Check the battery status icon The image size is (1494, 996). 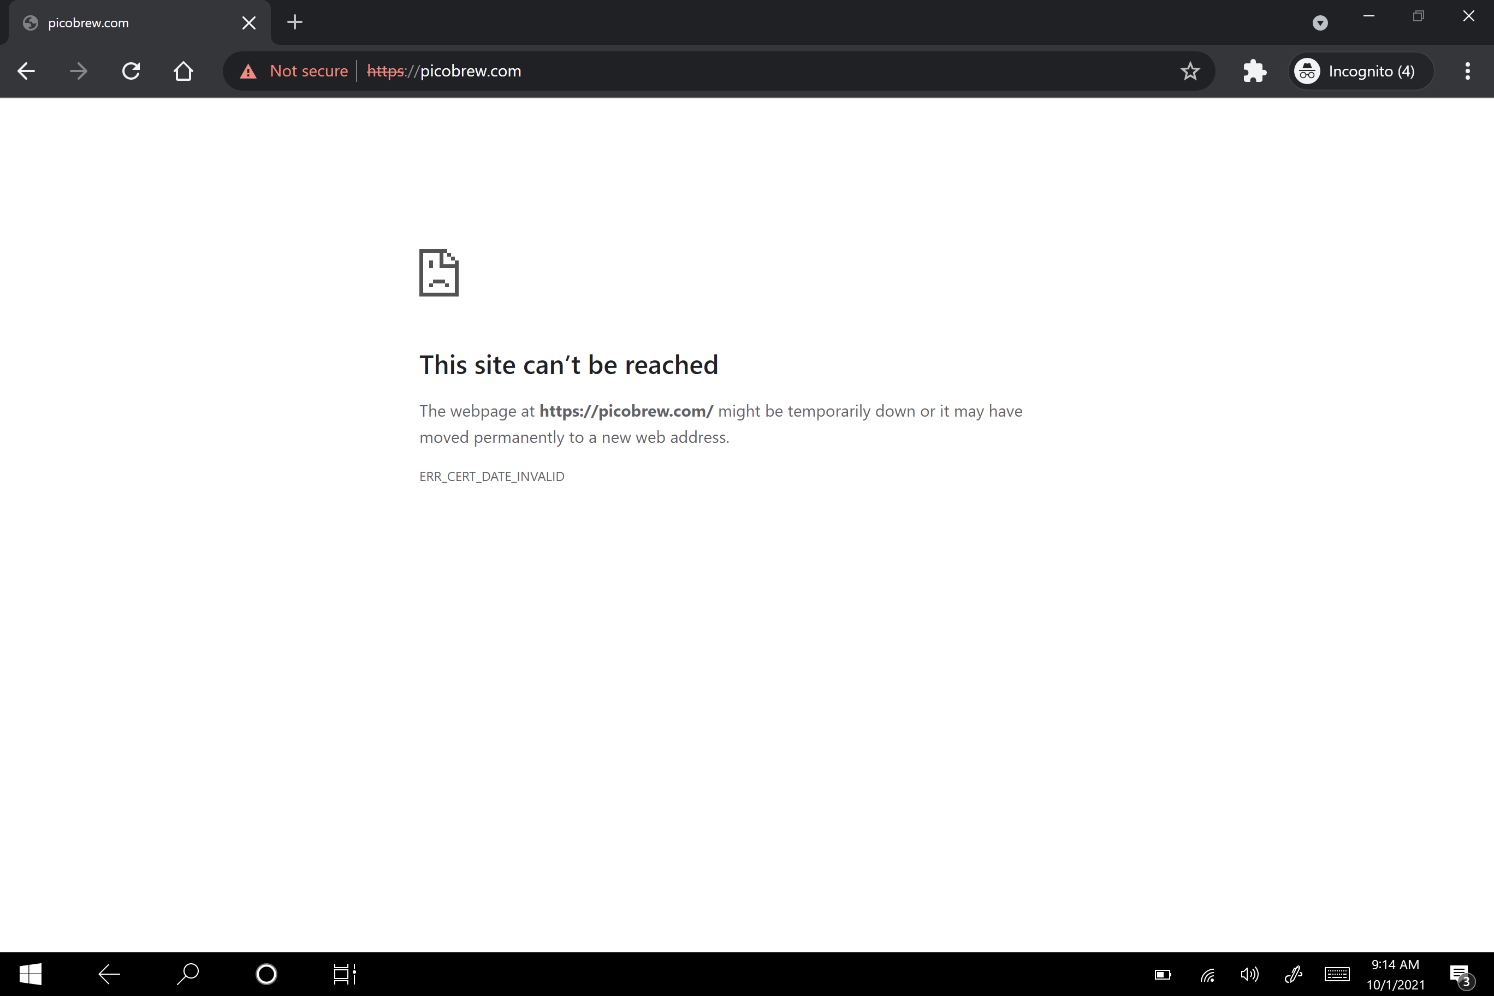(1163, 974)
